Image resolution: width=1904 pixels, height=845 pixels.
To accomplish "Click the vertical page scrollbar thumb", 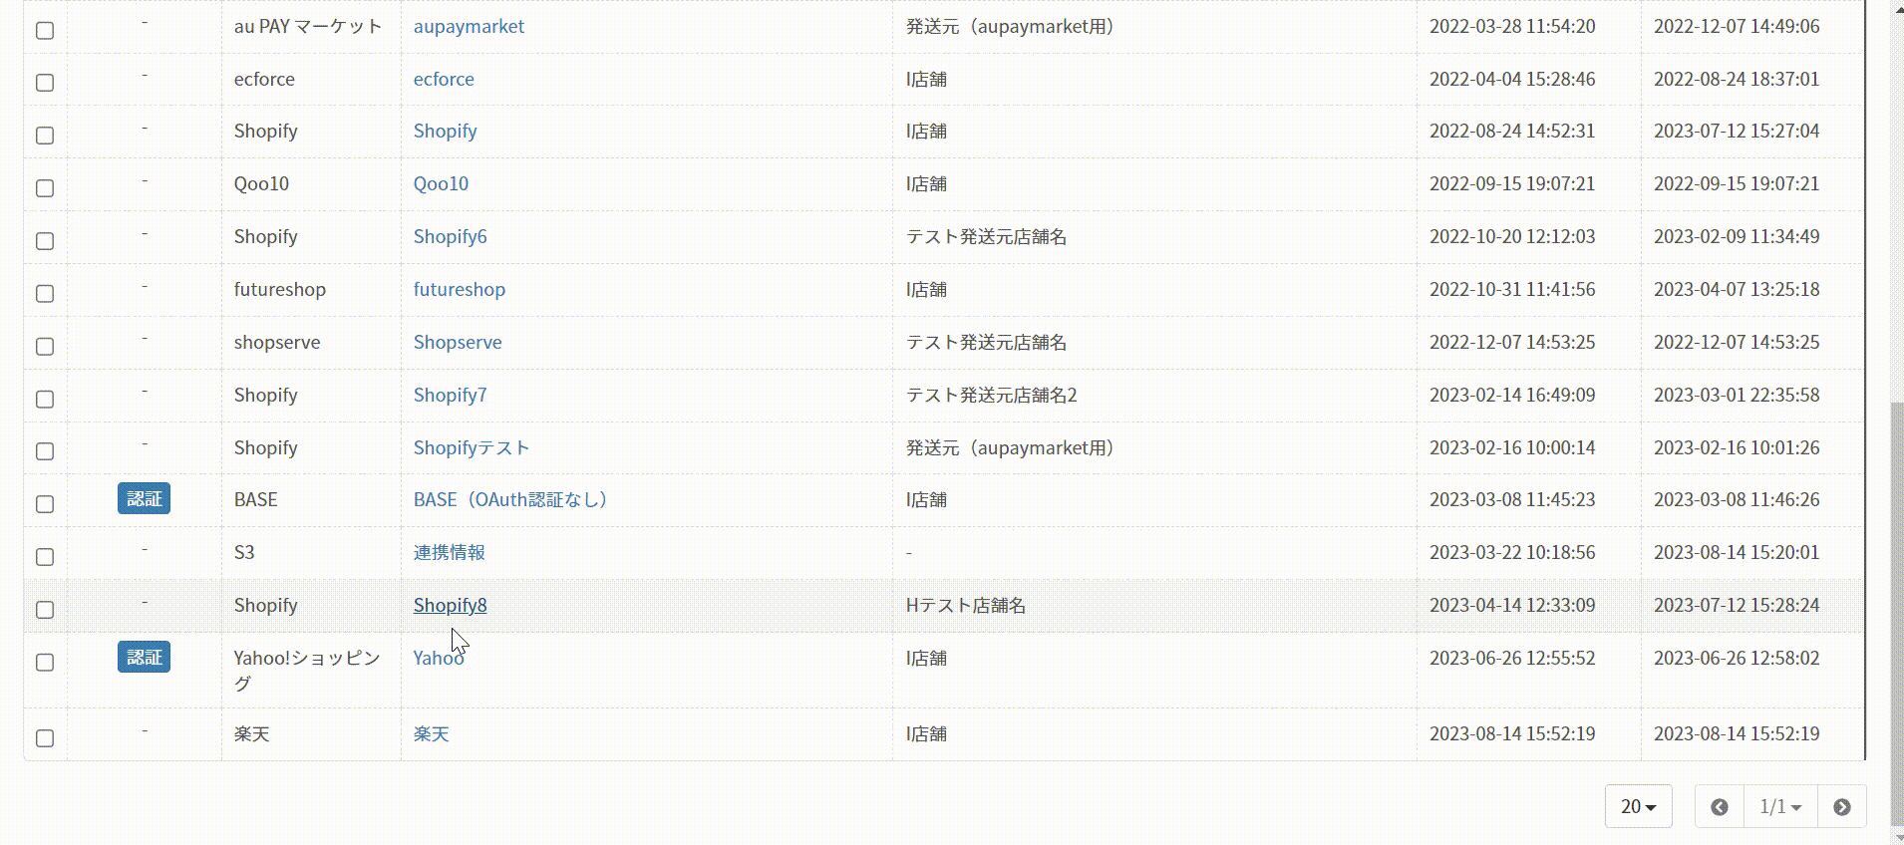I will pyautogui.click(x=1897, y=613).
